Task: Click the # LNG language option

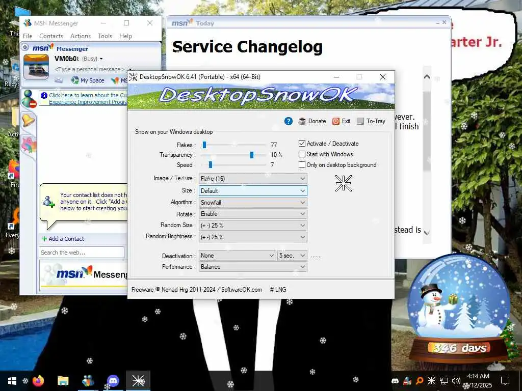Action: pos(278,290)
